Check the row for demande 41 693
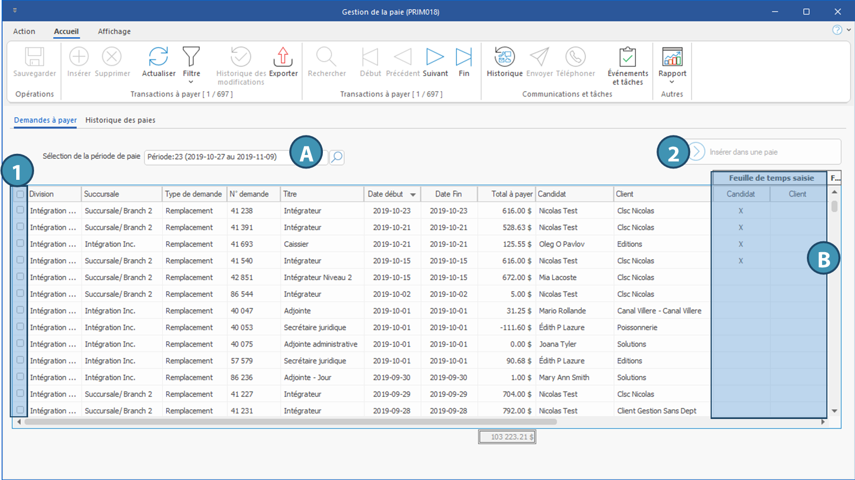Screen dimensions: 855x480 coord(20,244)
